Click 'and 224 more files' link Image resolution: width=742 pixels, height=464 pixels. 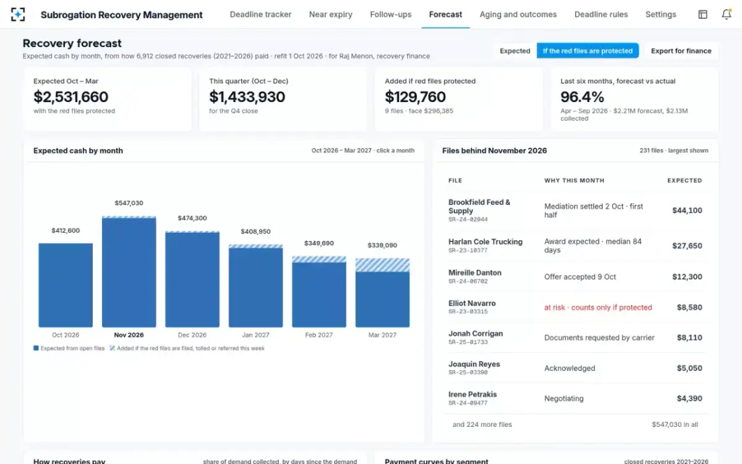point(482,424)
